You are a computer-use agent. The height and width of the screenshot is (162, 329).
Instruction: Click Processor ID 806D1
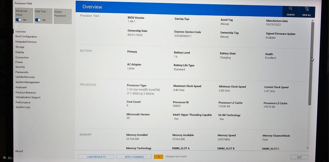[177, 106]
